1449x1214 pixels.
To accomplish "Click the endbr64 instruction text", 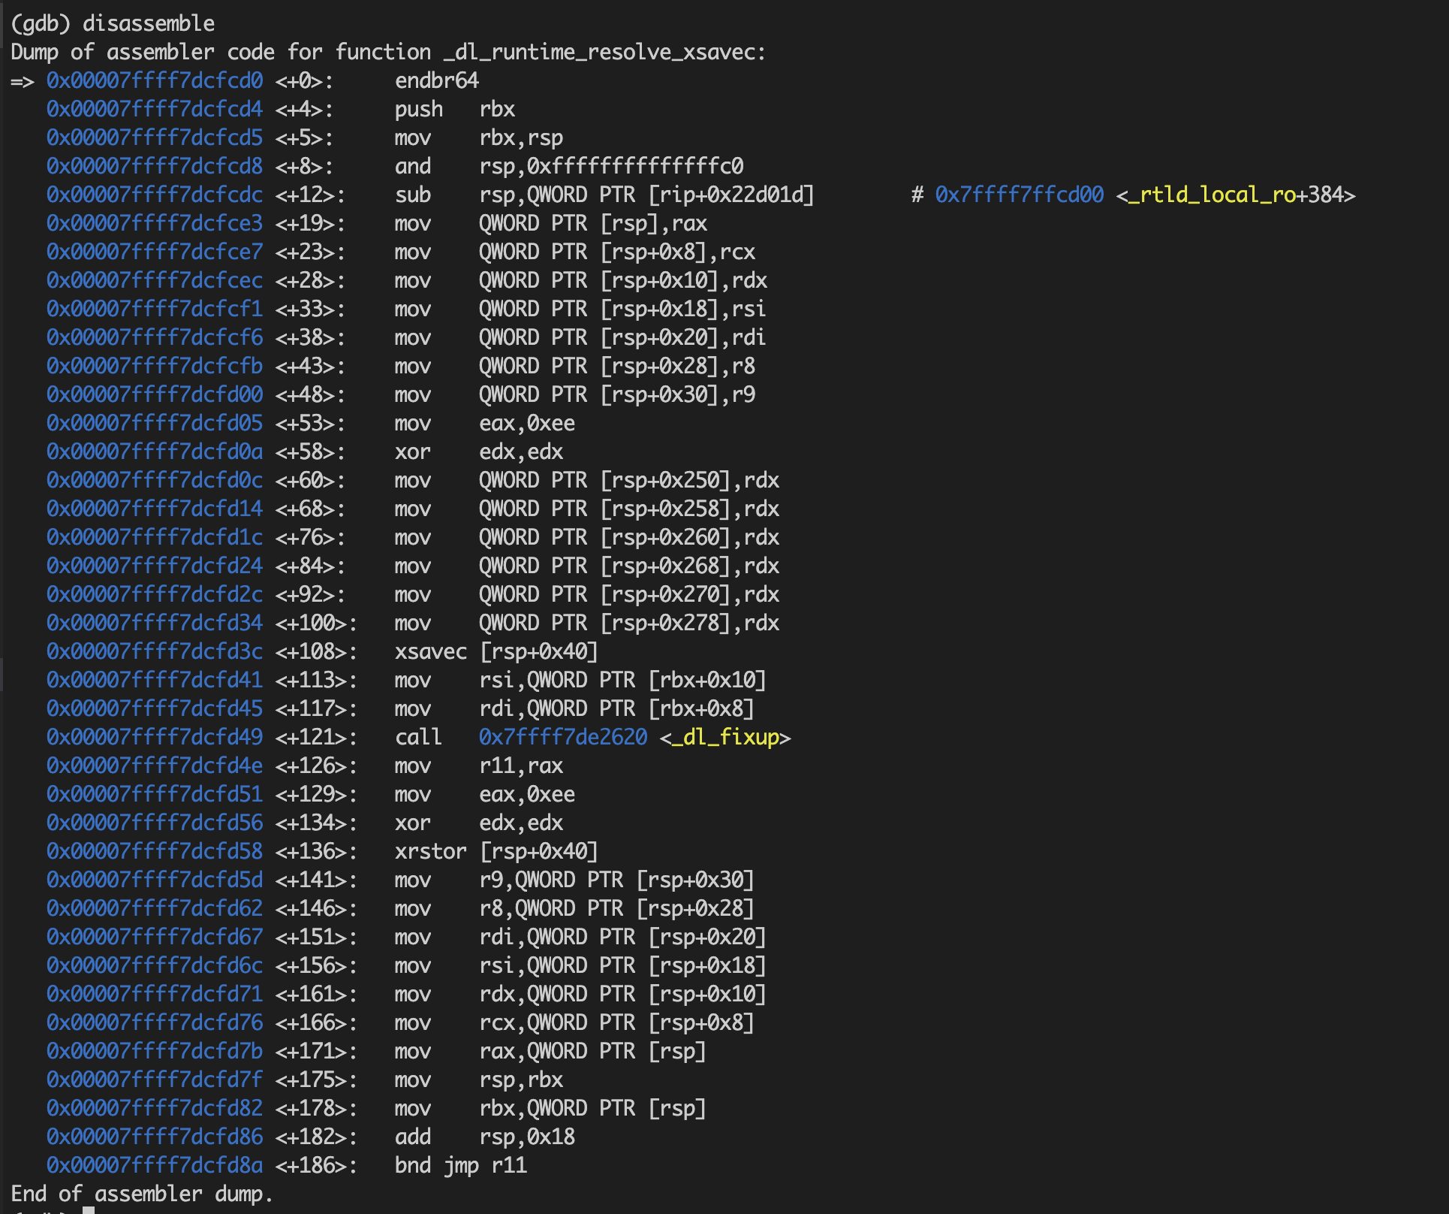I will pyautogui.click(x=436, y=80).
